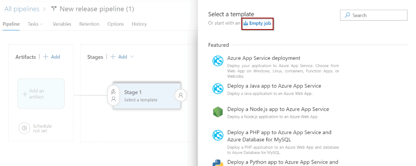Viewport: 416px width, 166px height.
Task: Click the Select a template heading
Action: pos(231,14)
